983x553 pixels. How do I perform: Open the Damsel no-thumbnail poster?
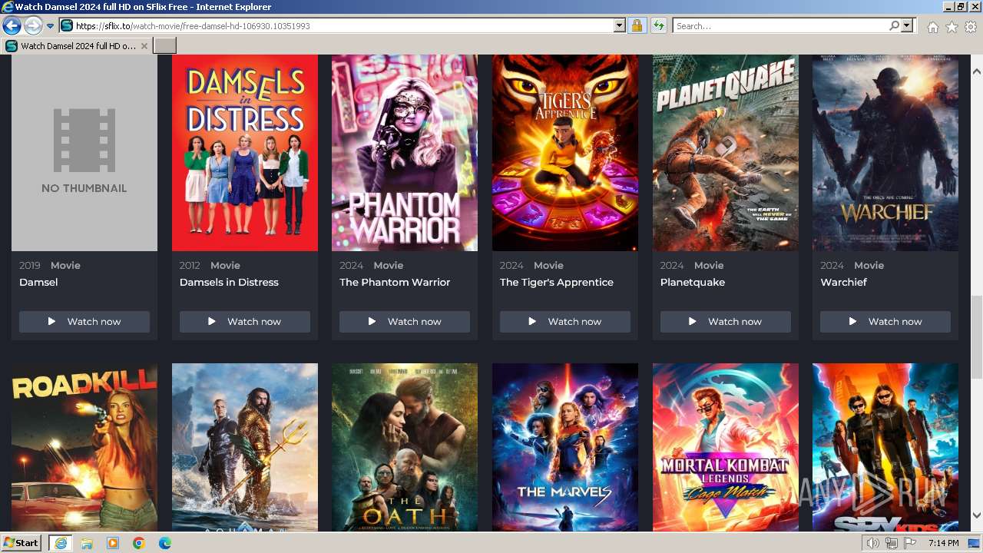[x=84, y=153]
